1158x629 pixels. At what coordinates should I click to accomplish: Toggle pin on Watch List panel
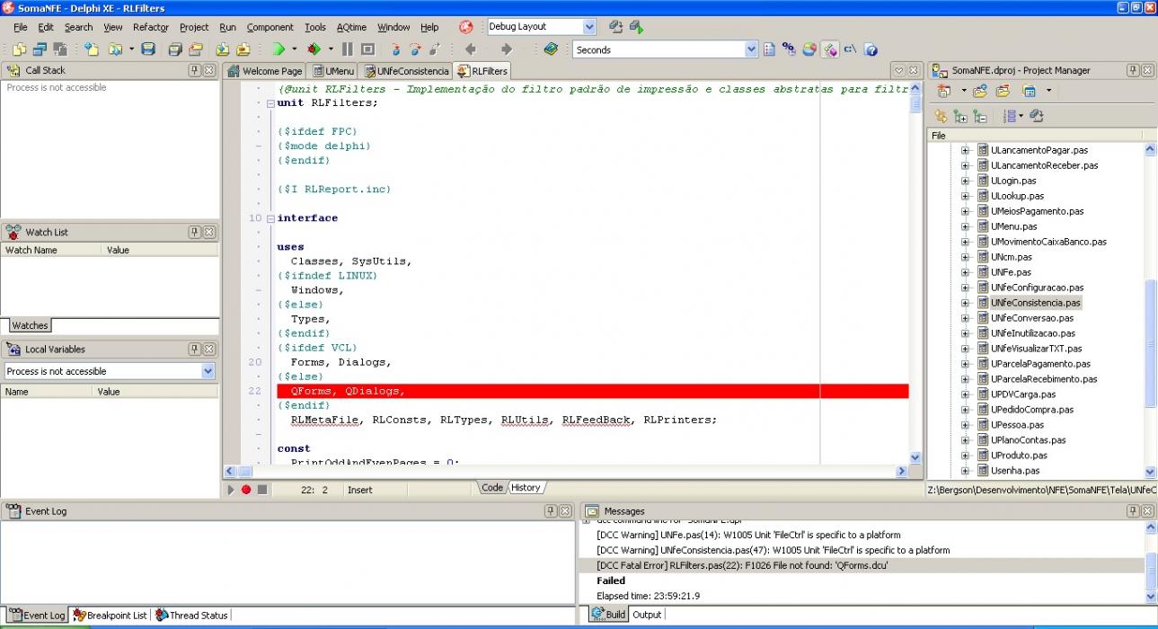pyautogui.click(x=194, y=232)
